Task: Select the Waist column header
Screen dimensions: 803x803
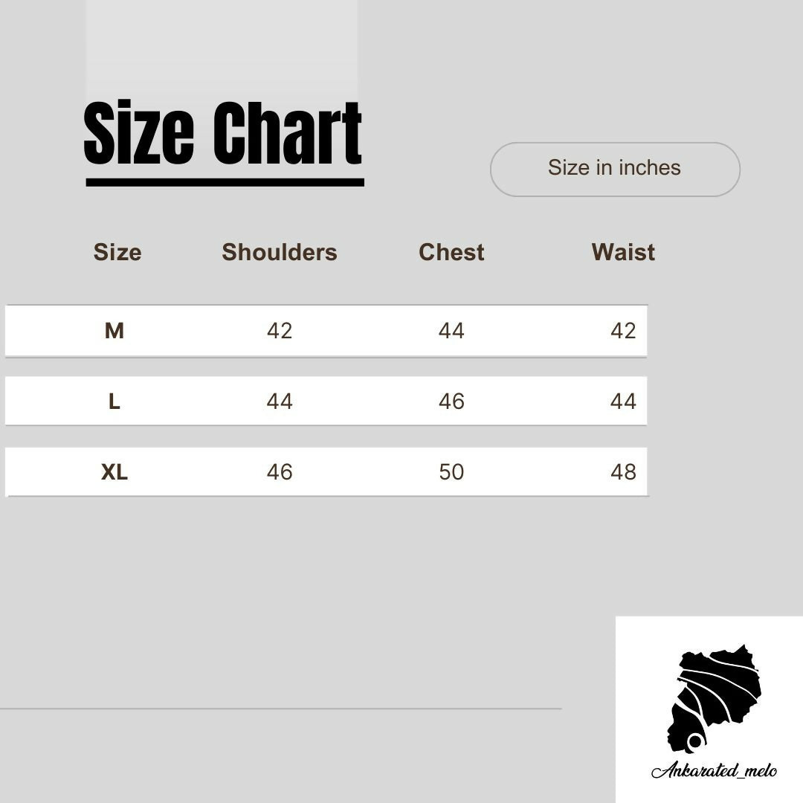Action: pos(623,252)
